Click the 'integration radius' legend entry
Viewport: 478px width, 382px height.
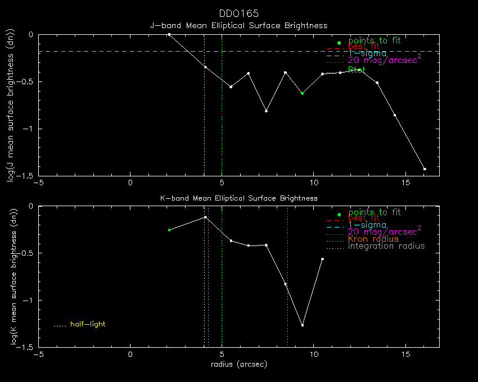point(386,246)
